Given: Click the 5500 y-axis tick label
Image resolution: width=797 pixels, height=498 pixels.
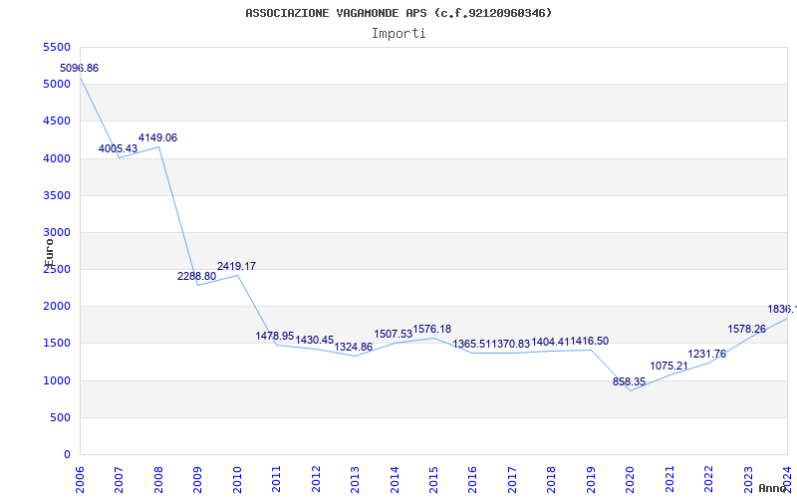Looking at the screenshot, I should [57, 47].
